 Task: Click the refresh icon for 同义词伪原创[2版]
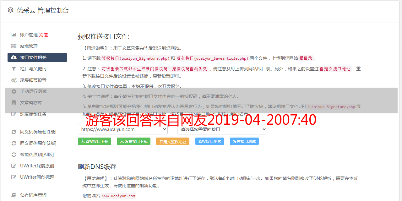[x=14, y=143]
